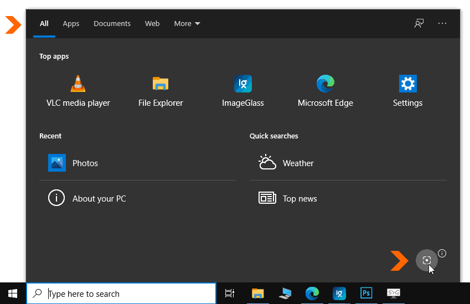Open Microsoft Edge on the taskbar
The image size is (470, 304).
tap(312, 293)
